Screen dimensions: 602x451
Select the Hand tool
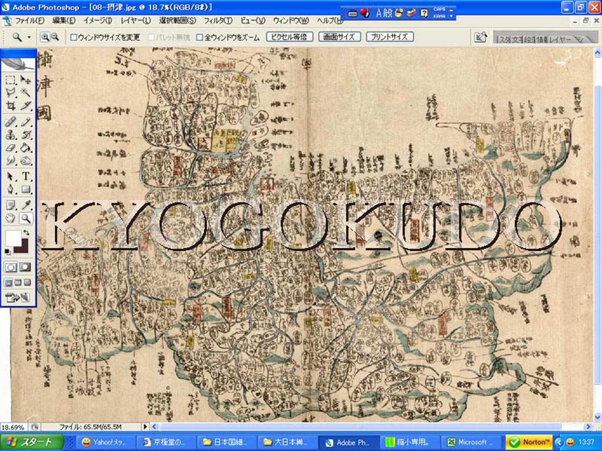[11, 218]
